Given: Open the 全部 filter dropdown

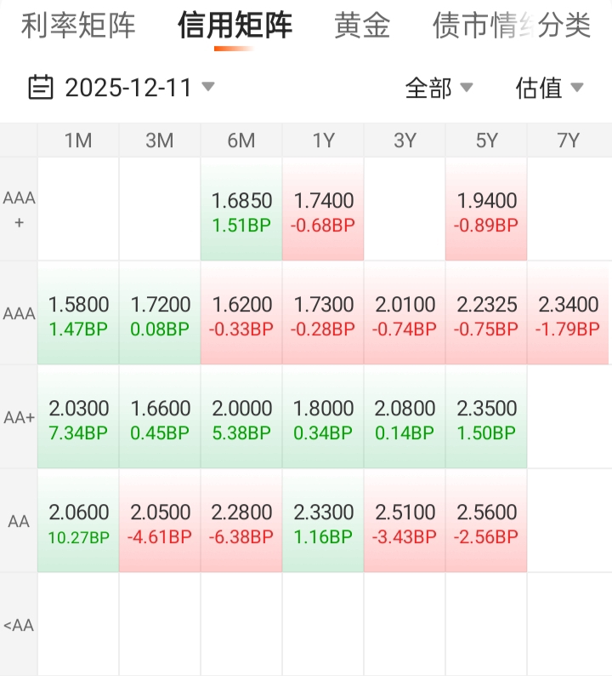Looking at the screenshot, I should [439, 87].
